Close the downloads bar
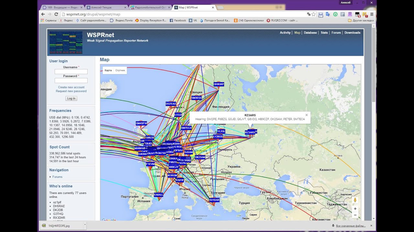 [x=371, y=226]
